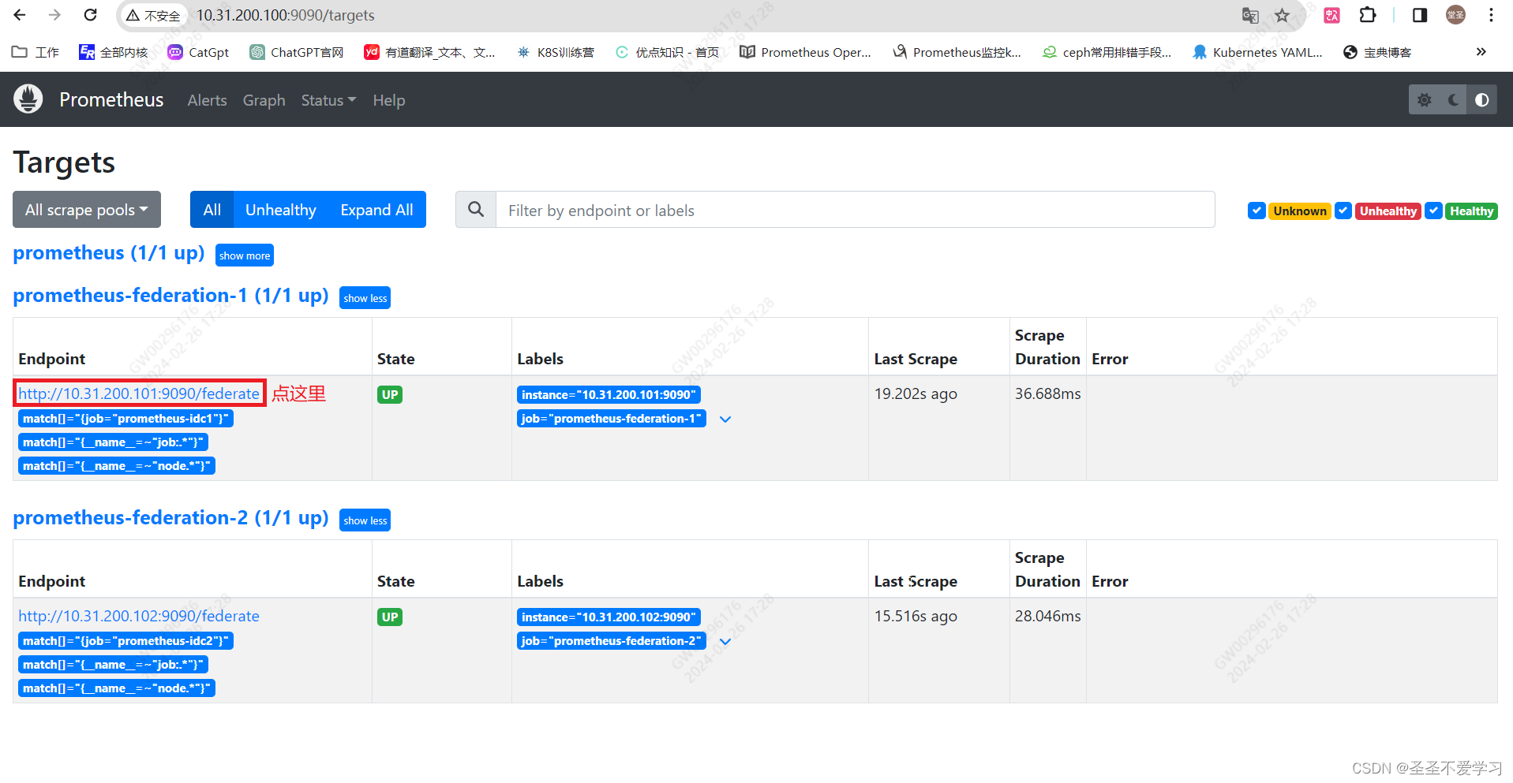Click the search magnifier icon

pos(476,209)
